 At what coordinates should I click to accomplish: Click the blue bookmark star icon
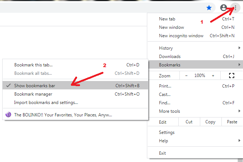[x=209, y=7]
